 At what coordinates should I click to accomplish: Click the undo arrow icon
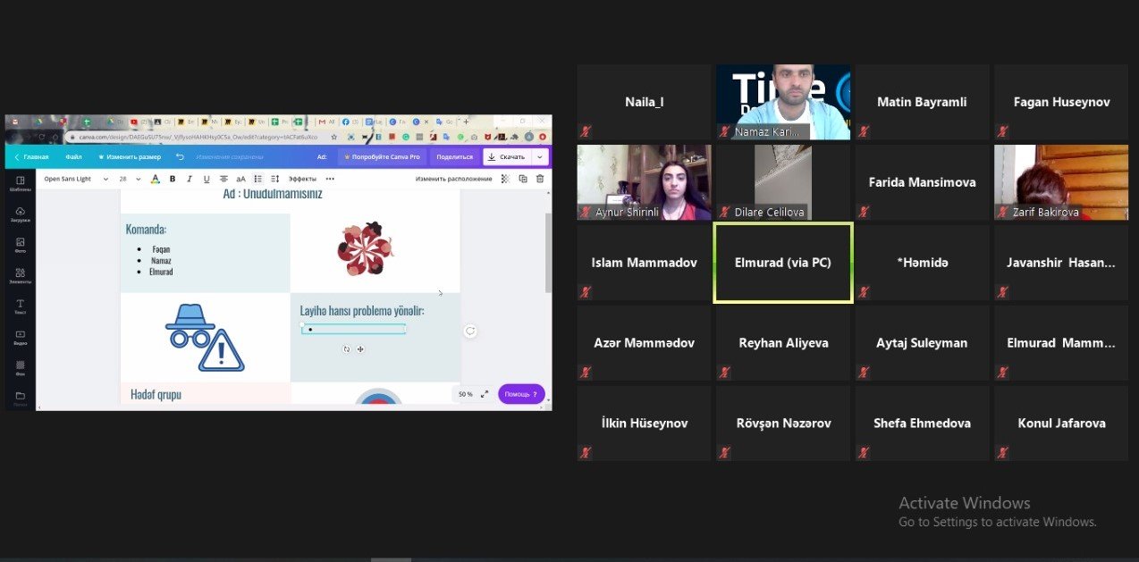(180, 156)
